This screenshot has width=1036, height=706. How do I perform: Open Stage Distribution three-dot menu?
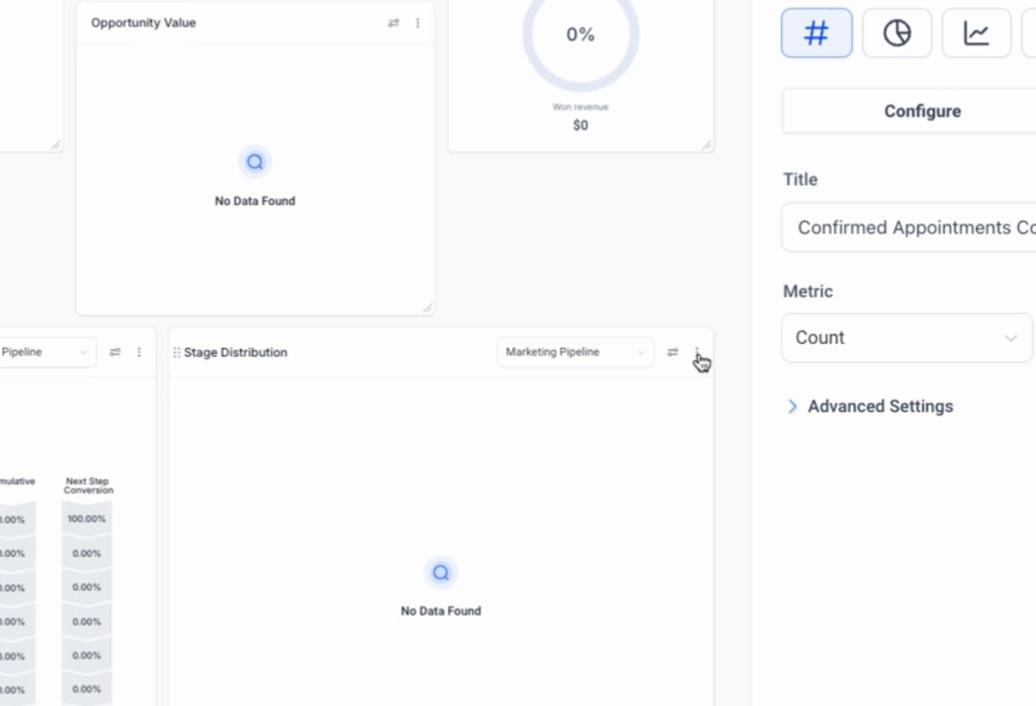[x=697, y=352]
